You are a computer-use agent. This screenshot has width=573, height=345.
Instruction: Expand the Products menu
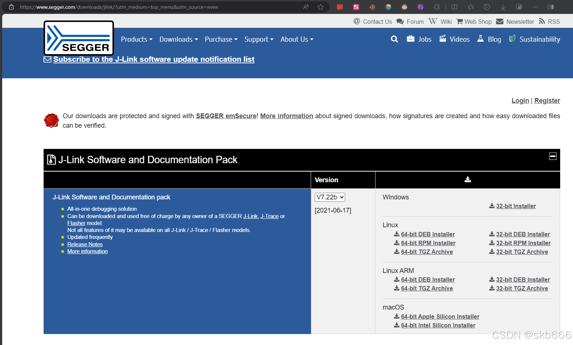tap(137, 39)
